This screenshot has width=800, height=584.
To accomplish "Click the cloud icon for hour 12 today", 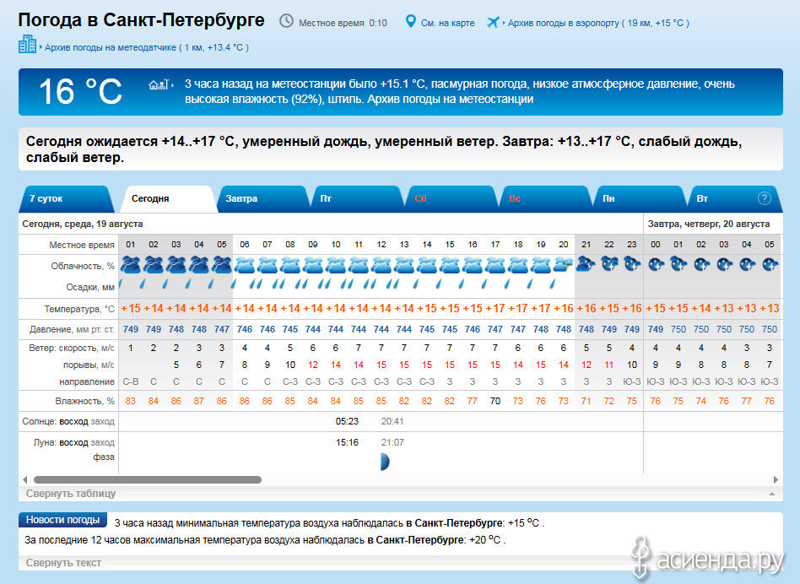I will 381,265.
